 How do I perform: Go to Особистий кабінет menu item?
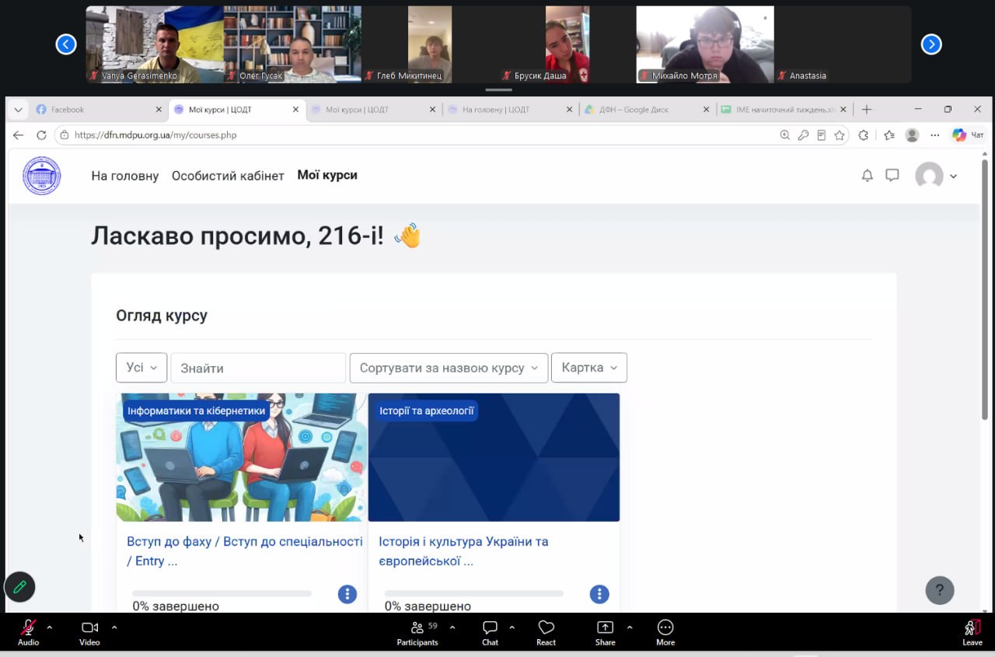coord(228,176)
